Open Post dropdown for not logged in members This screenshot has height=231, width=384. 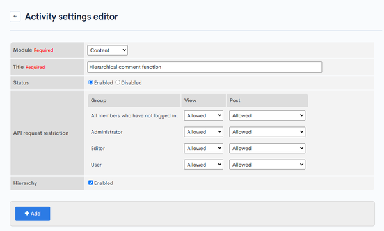coord(267,115)
